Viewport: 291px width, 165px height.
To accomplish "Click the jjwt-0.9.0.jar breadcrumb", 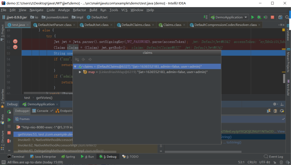I will point(15,17).
